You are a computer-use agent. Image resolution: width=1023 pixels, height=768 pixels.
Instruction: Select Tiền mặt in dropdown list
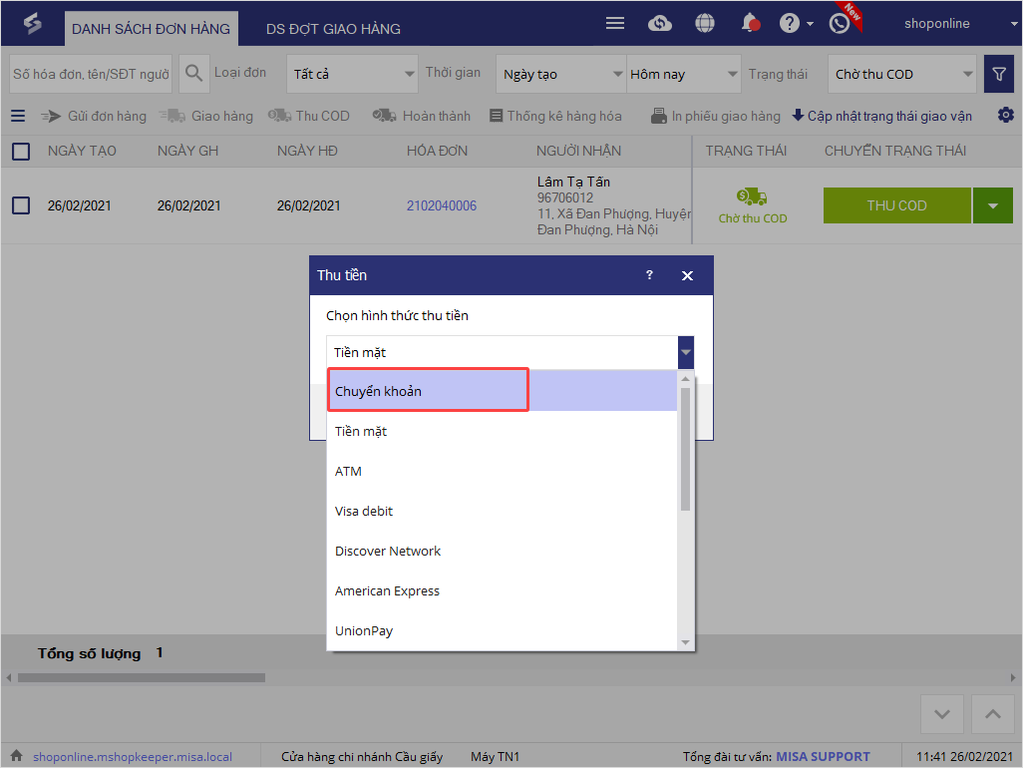(x=502, y=431)
